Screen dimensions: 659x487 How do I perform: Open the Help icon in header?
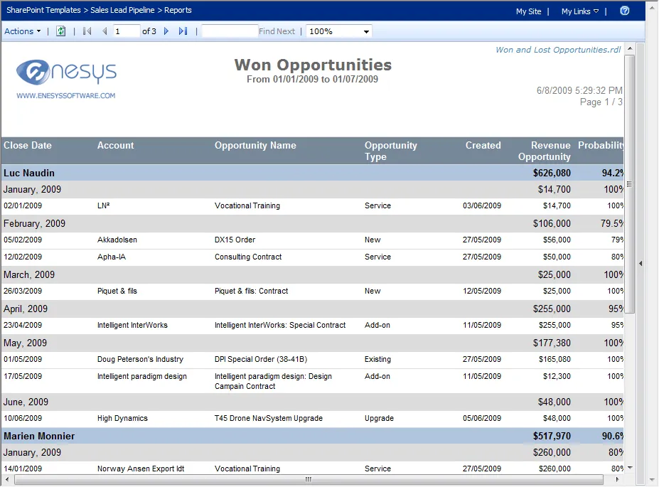pyautogui.click(x=625, y=11)
